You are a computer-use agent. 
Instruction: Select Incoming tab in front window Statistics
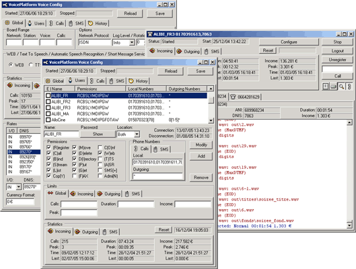59,231
